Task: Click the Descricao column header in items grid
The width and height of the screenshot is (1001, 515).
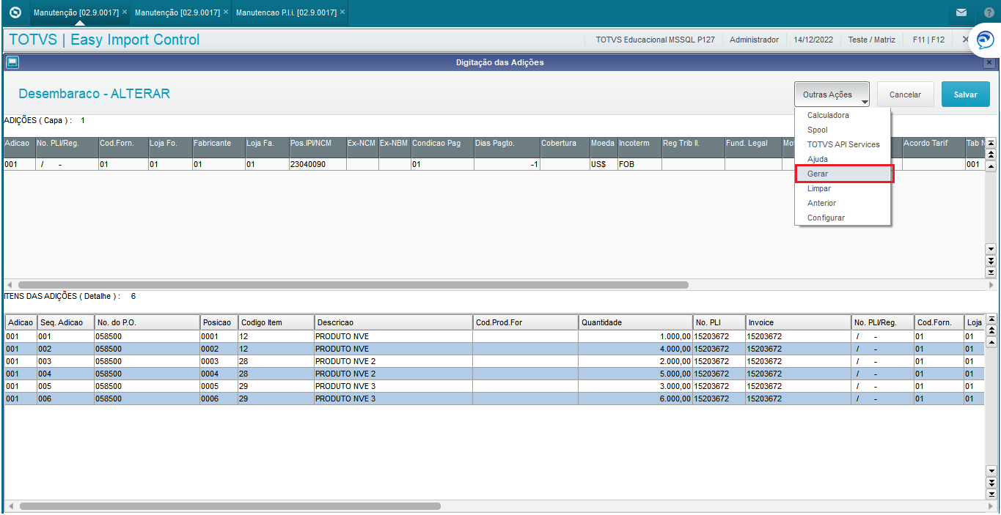Action: (x=393, y=322)
